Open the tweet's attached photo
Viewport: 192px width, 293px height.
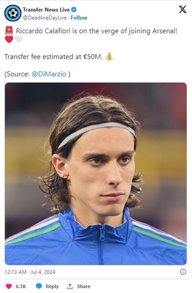[96, 174]
